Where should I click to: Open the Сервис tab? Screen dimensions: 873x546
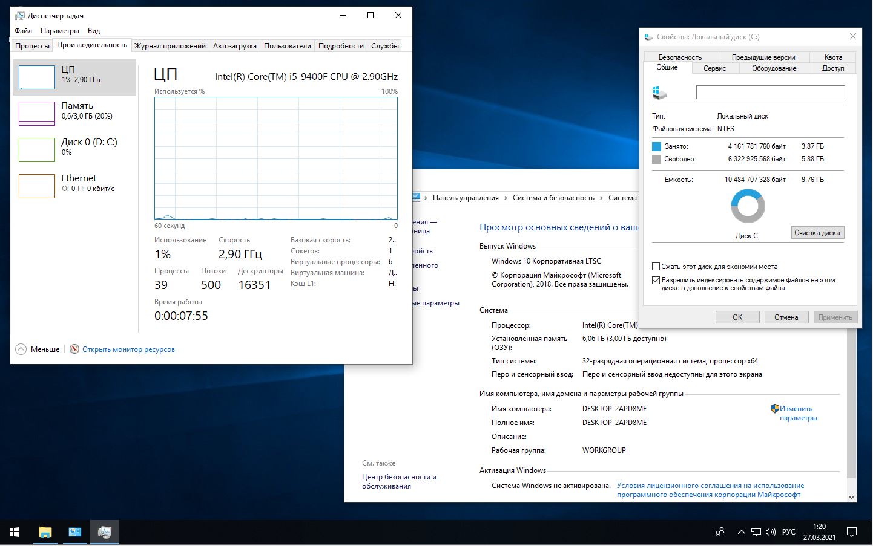click(x=715, y=68)
